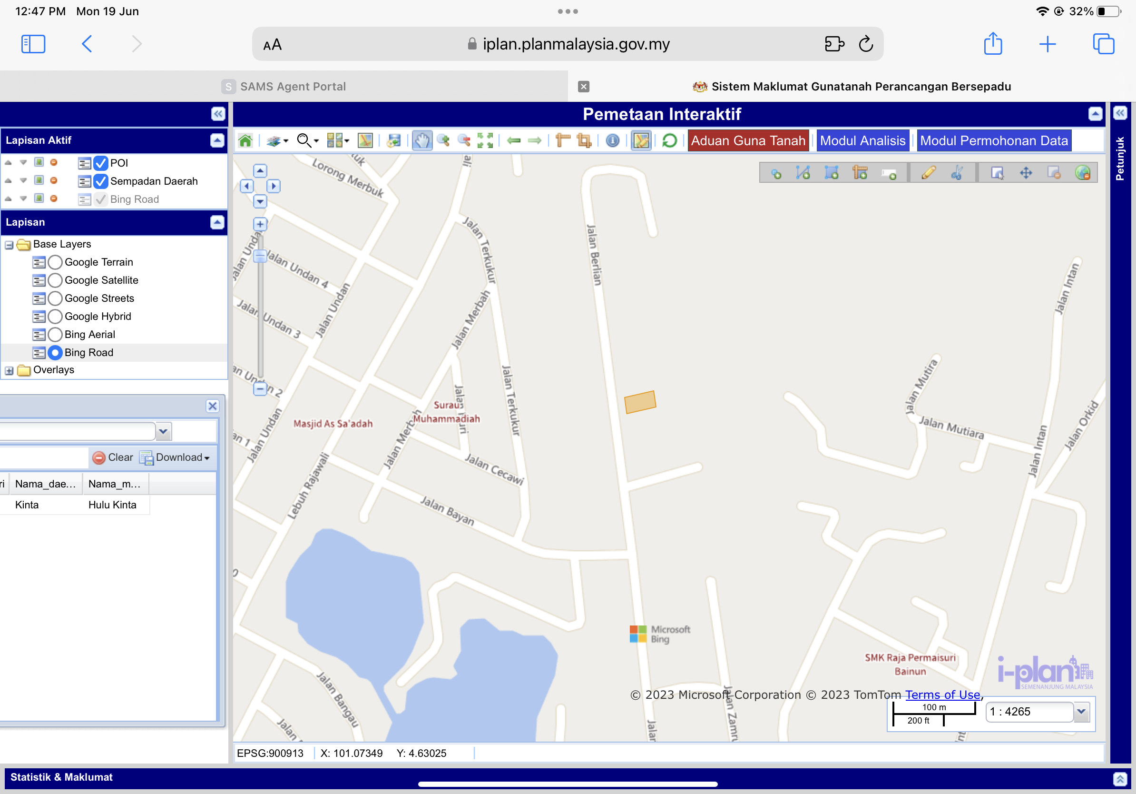This screenshot has width=1136, height=794.
Task: Open the map scale 1:4265 dropdown
Action: point(1082,712)
